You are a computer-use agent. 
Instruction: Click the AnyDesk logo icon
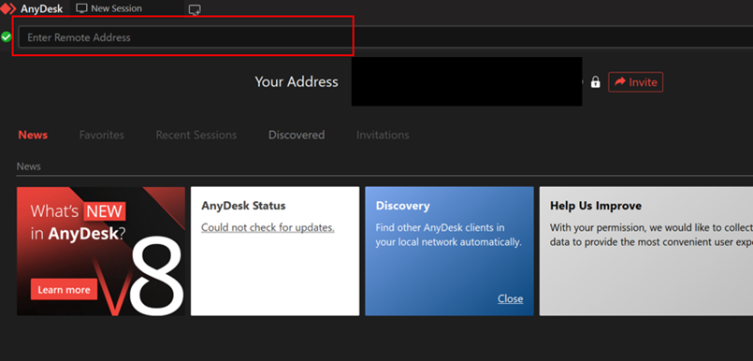[x=8, y=8]
